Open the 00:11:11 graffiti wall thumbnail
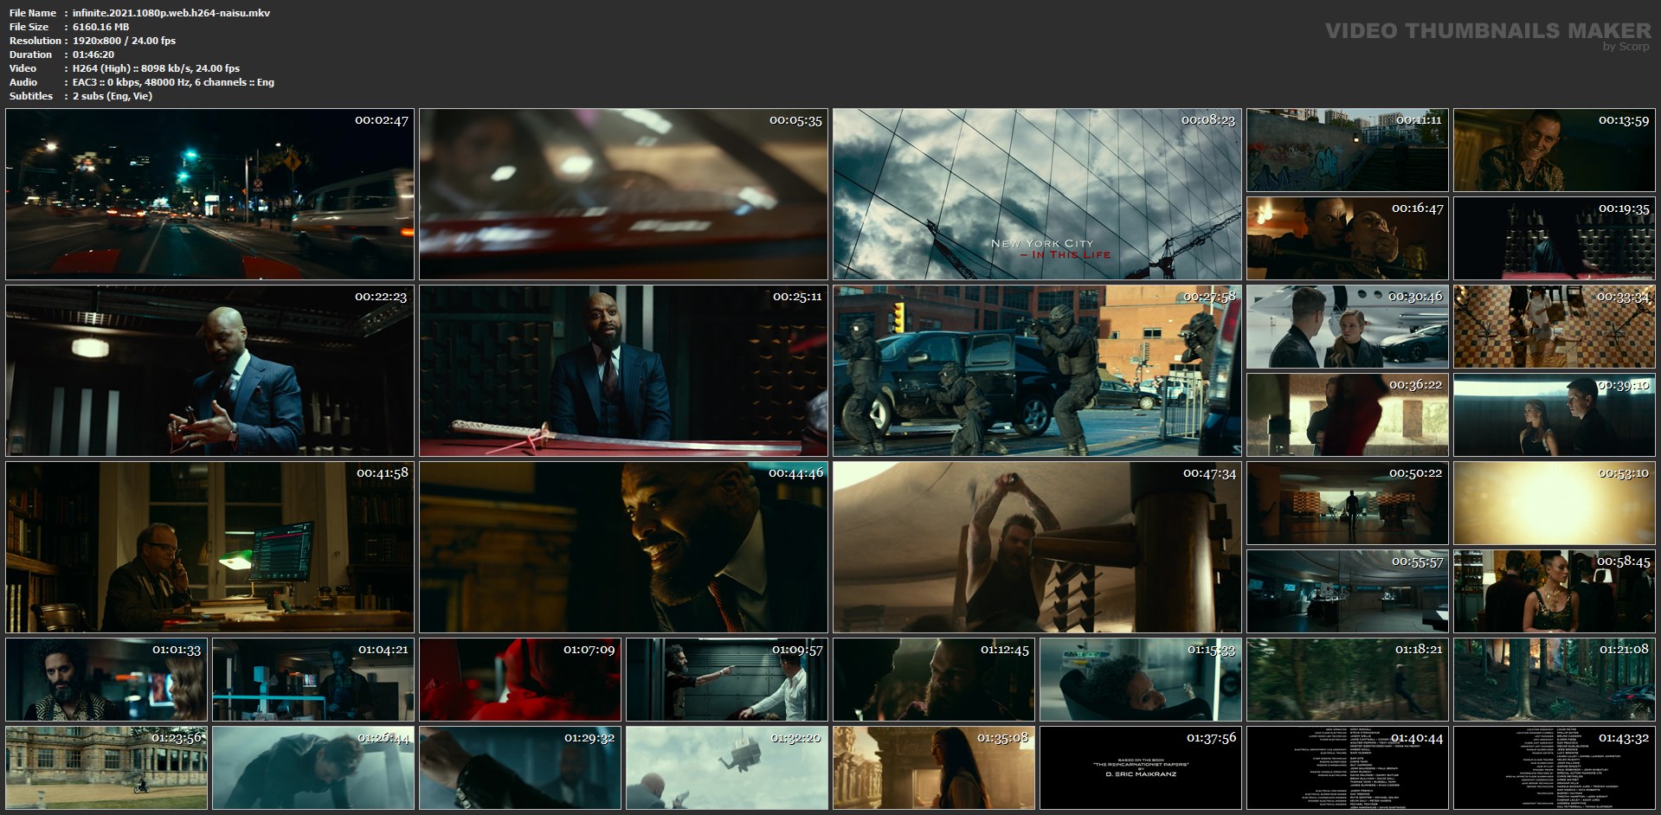Screen dimensions: 1661x815 1348,151
